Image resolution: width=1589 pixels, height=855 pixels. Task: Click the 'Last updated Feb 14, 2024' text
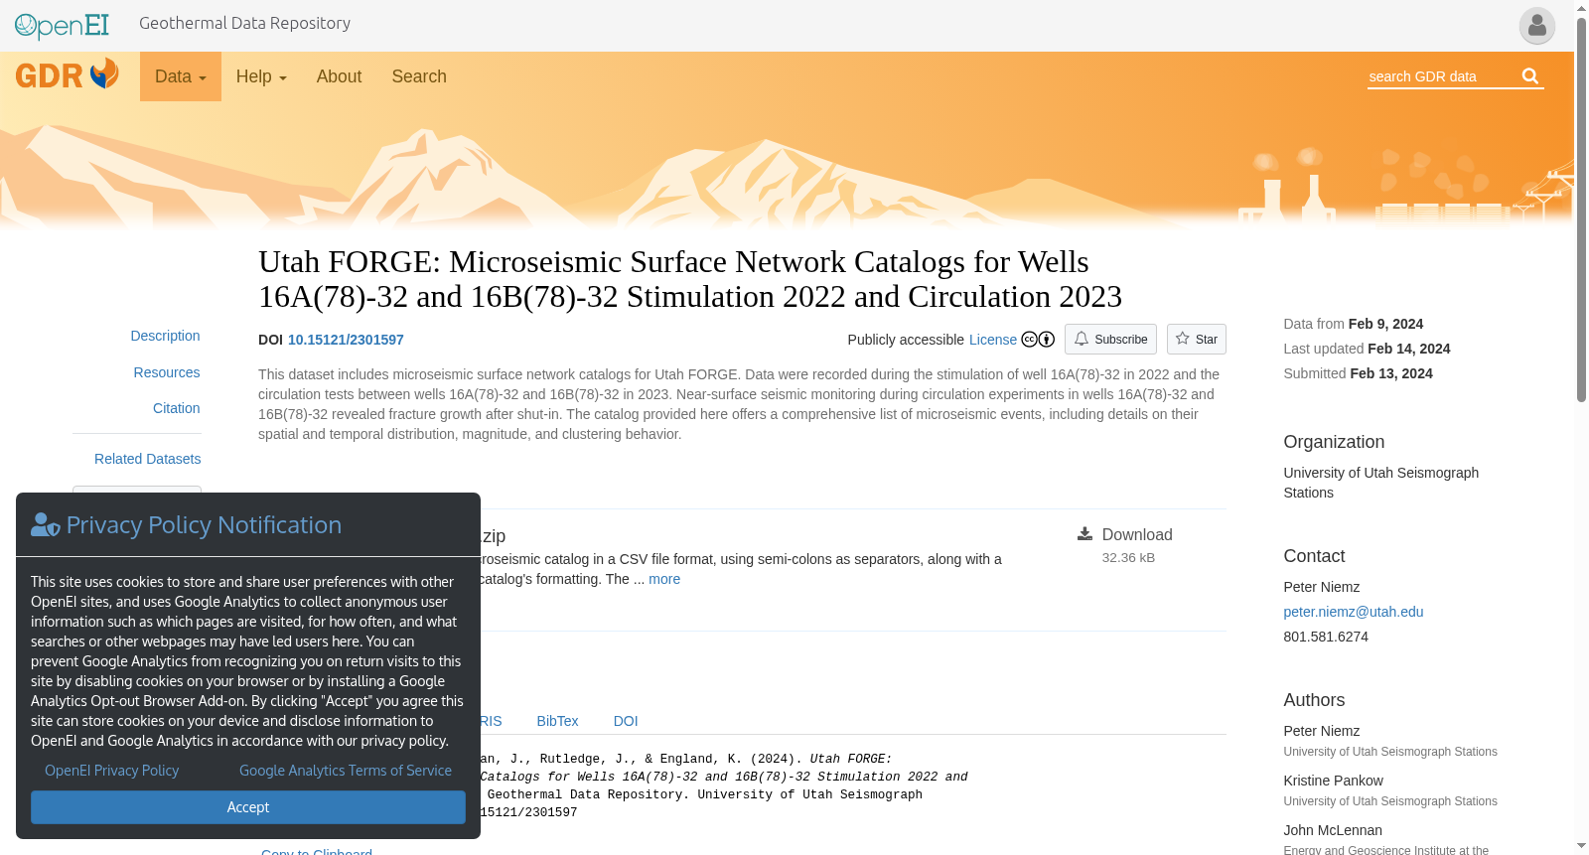click(1367, 349)
